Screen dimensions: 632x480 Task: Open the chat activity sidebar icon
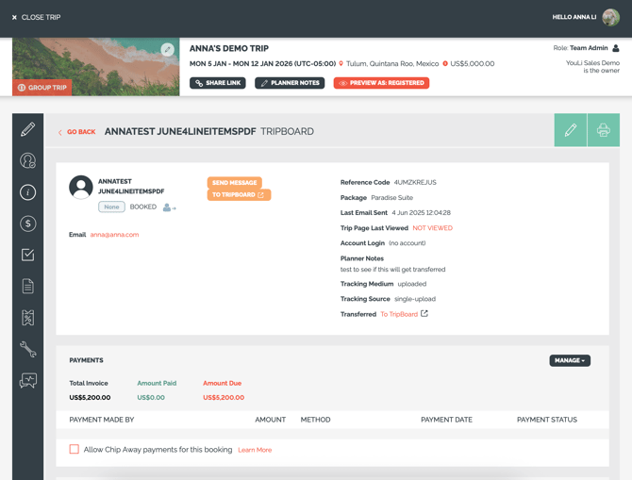27,380
